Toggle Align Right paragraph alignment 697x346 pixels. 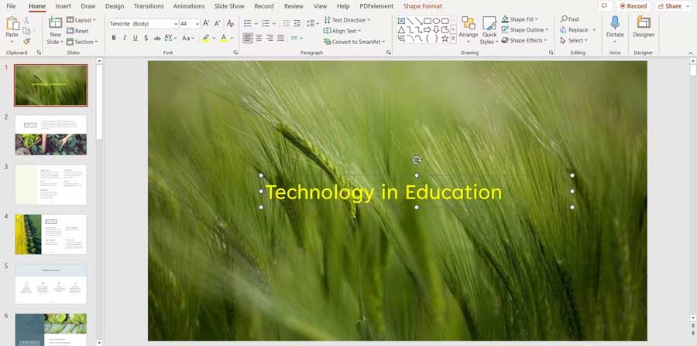270,38
